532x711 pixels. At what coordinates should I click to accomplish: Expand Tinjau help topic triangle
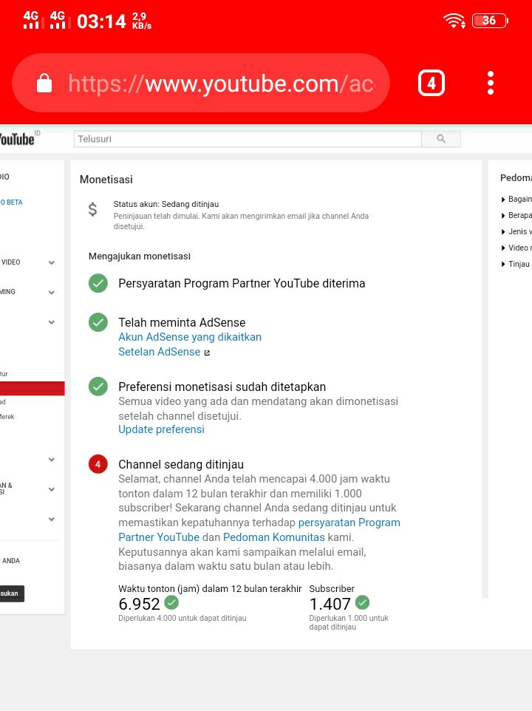(503, 265)
